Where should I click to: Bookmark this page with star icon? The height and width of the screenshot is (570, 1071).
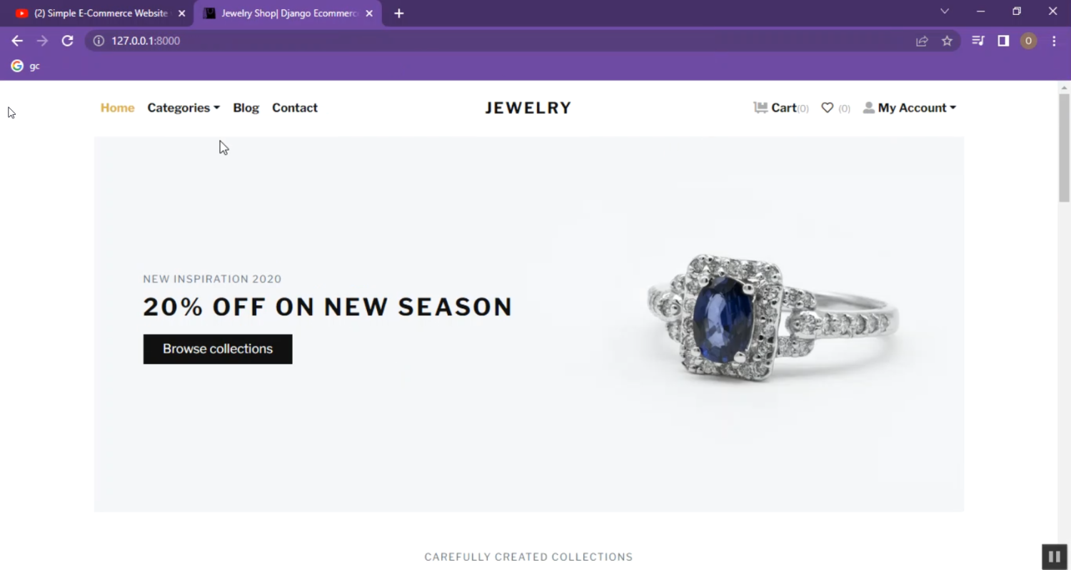tap(947, 41)
